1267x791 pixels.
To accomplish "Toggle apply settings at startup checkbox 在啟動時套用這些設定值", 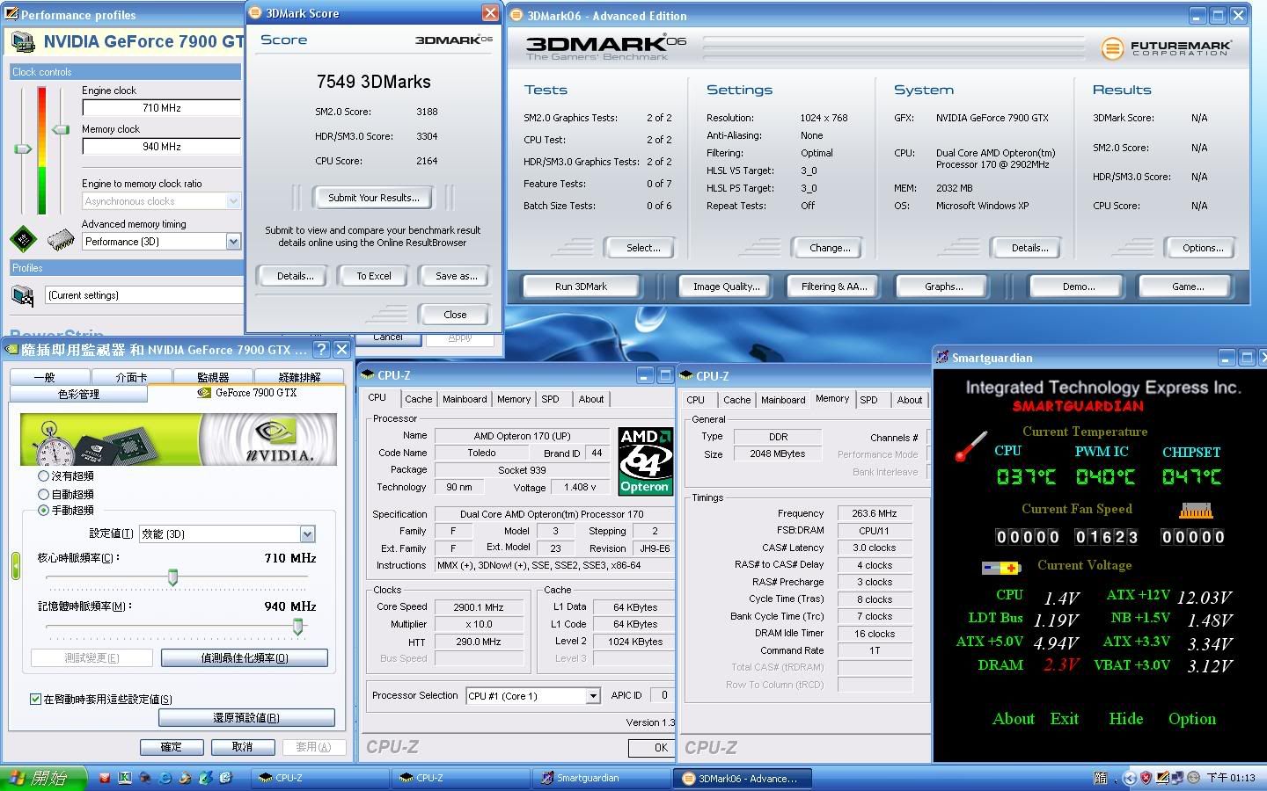I will (x=35, y=699).
